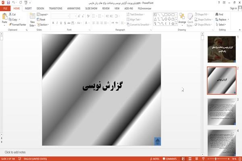Open the ANIMATIONS tab

point(74,8)
